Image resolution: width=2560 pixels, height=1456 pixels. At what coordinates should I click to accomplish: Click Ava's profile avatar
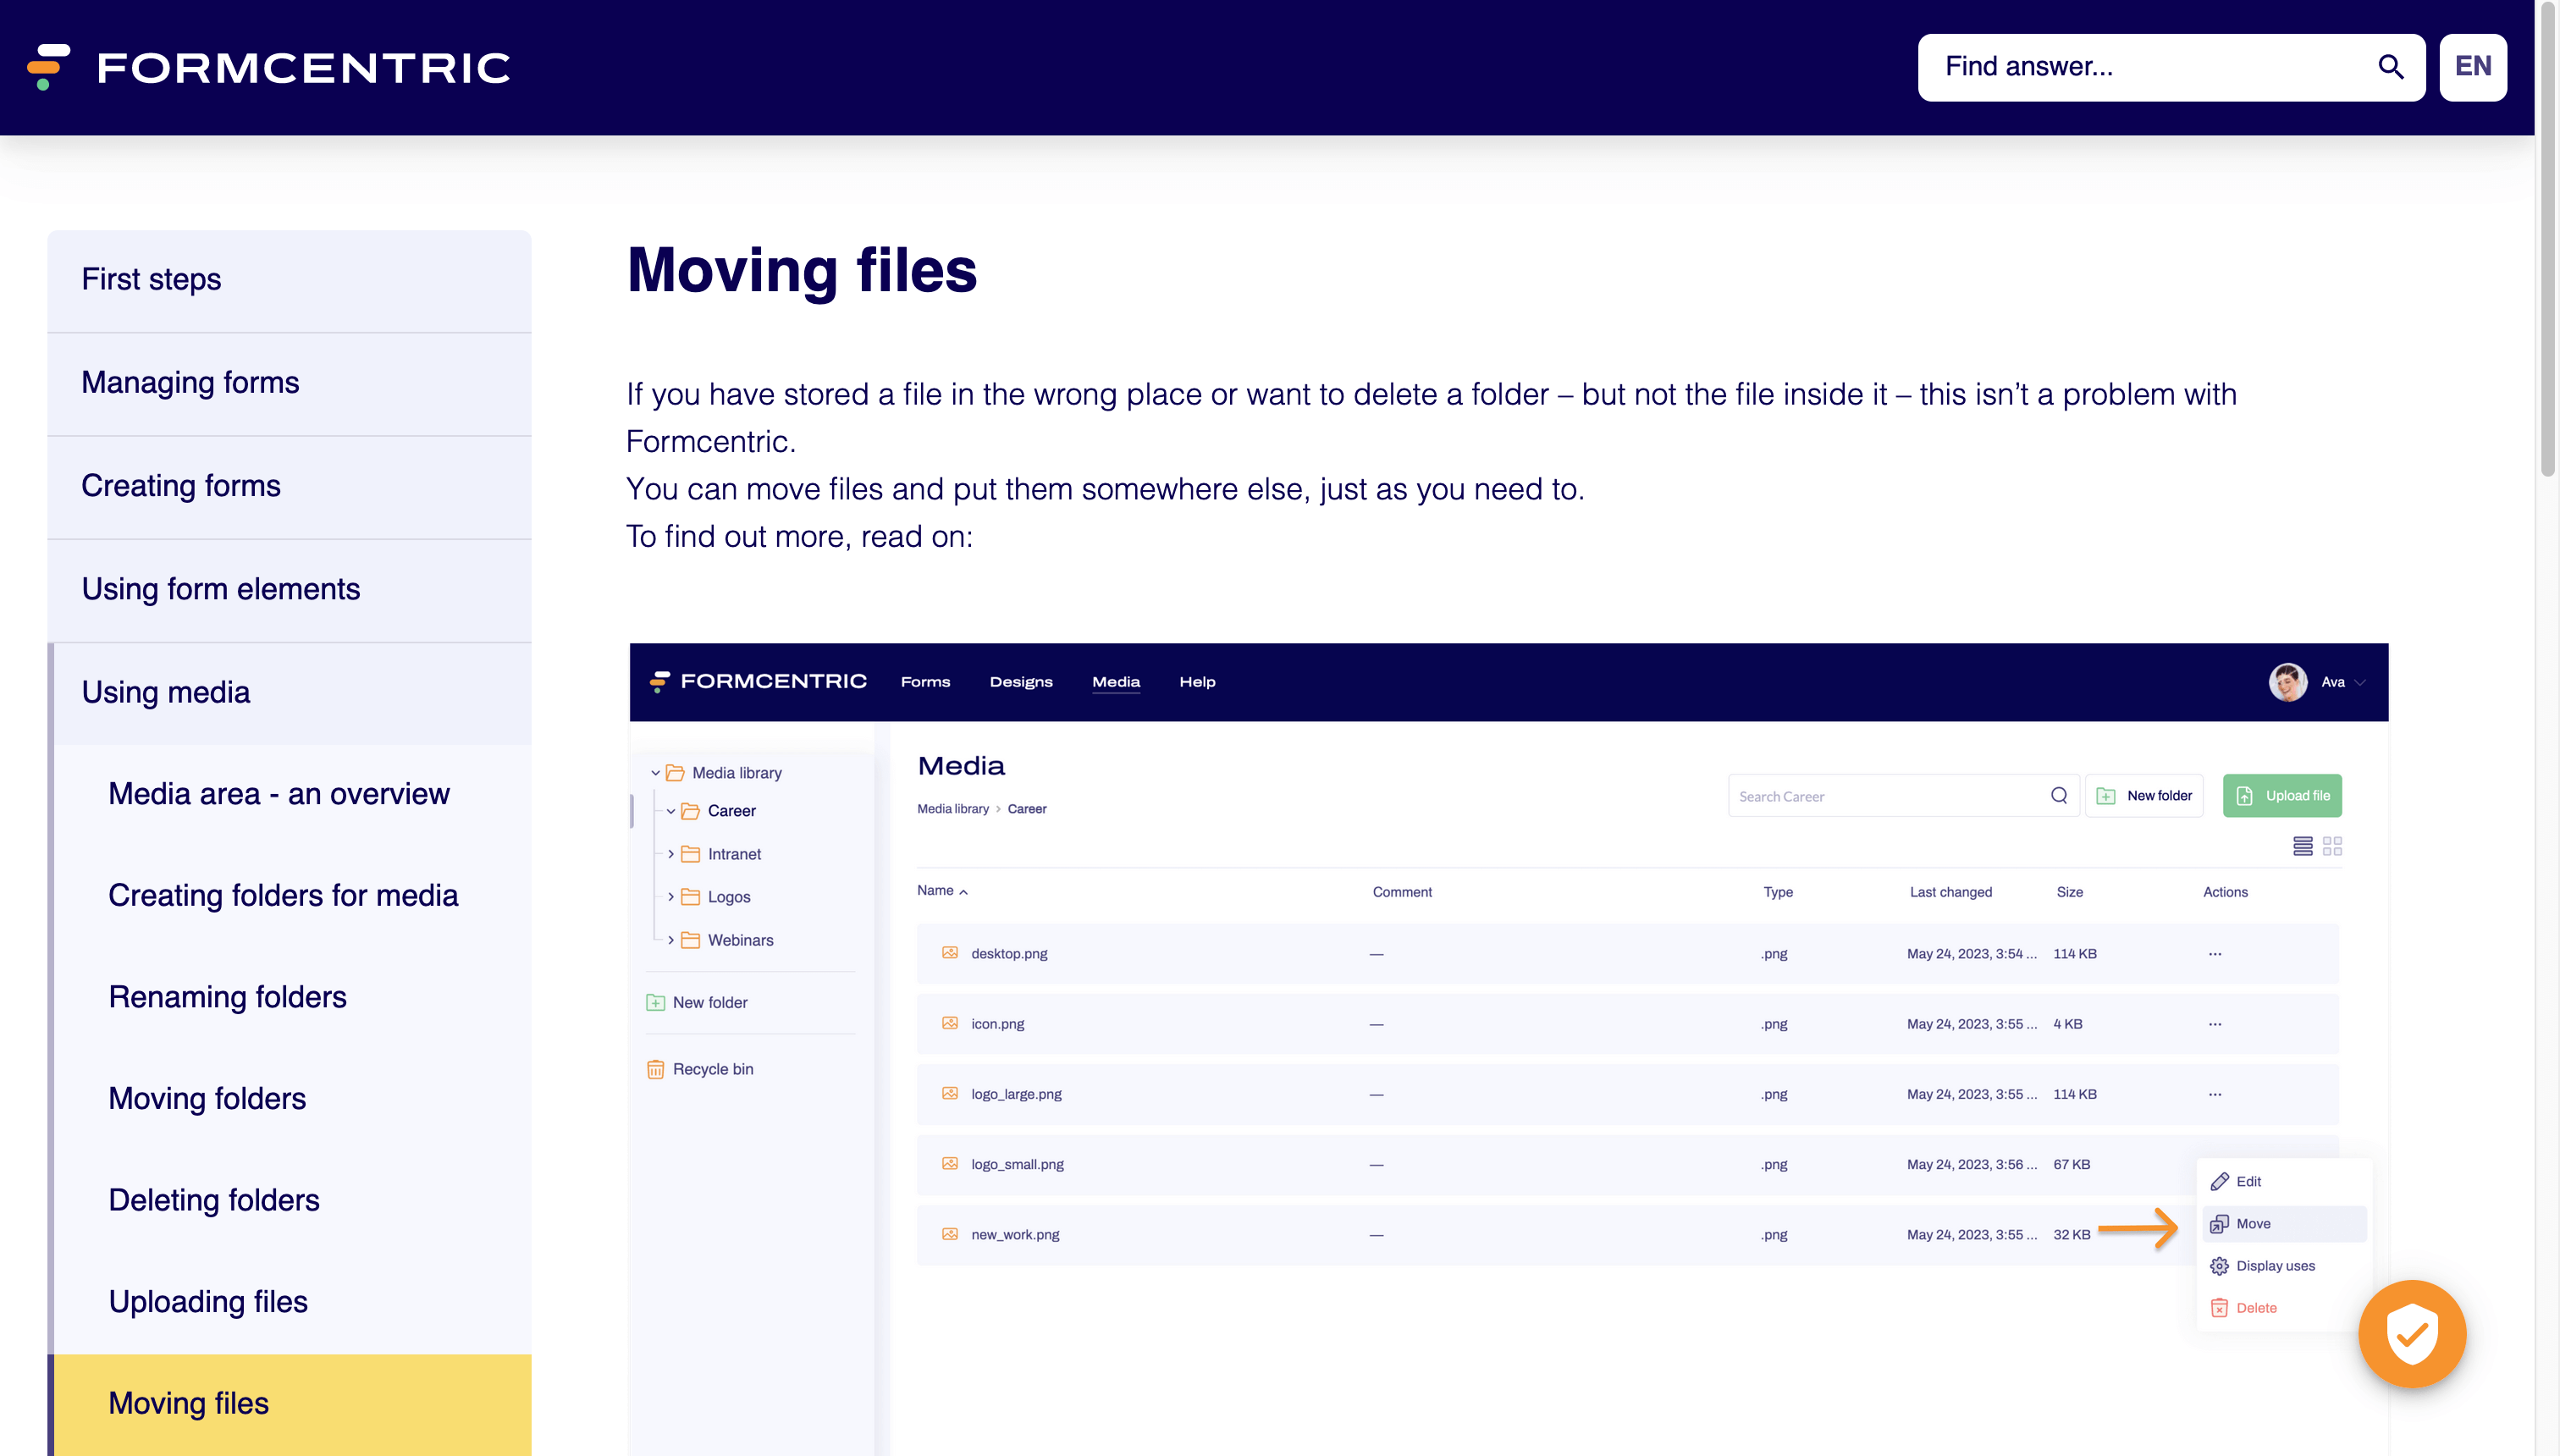[x=2287, y=682]
